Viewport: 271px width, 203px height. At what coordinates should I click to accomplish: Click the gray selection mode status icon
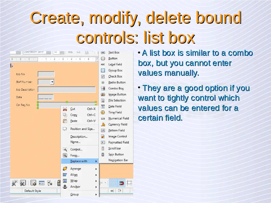coord(112,191)
